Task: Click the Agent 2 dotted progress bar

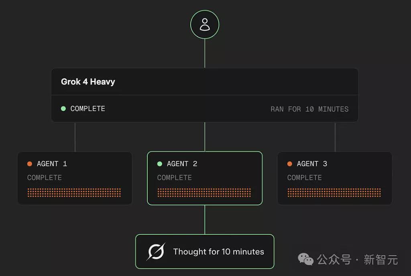Action: tap(204, 193)
